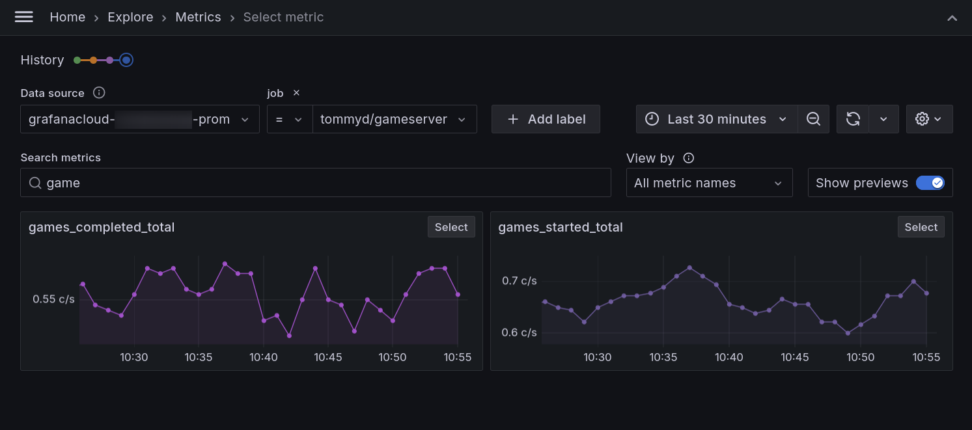The width and height of the screenshot is (972, 430).
Task: Click the Select metric breadcrumb text
Action: click(x=283, y=18)
